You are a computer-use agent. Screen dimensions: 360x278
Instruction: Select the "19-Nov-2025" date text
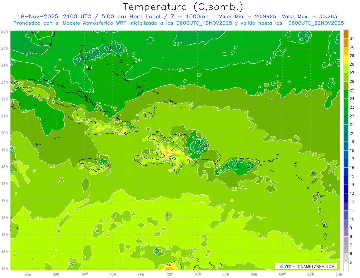[x=37, y=16]
